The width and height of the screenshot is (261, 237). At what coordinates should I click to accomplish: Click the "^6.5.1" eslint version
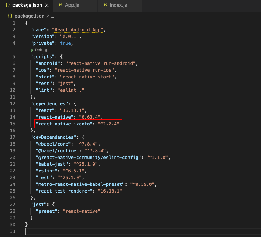tap(74, 171)
